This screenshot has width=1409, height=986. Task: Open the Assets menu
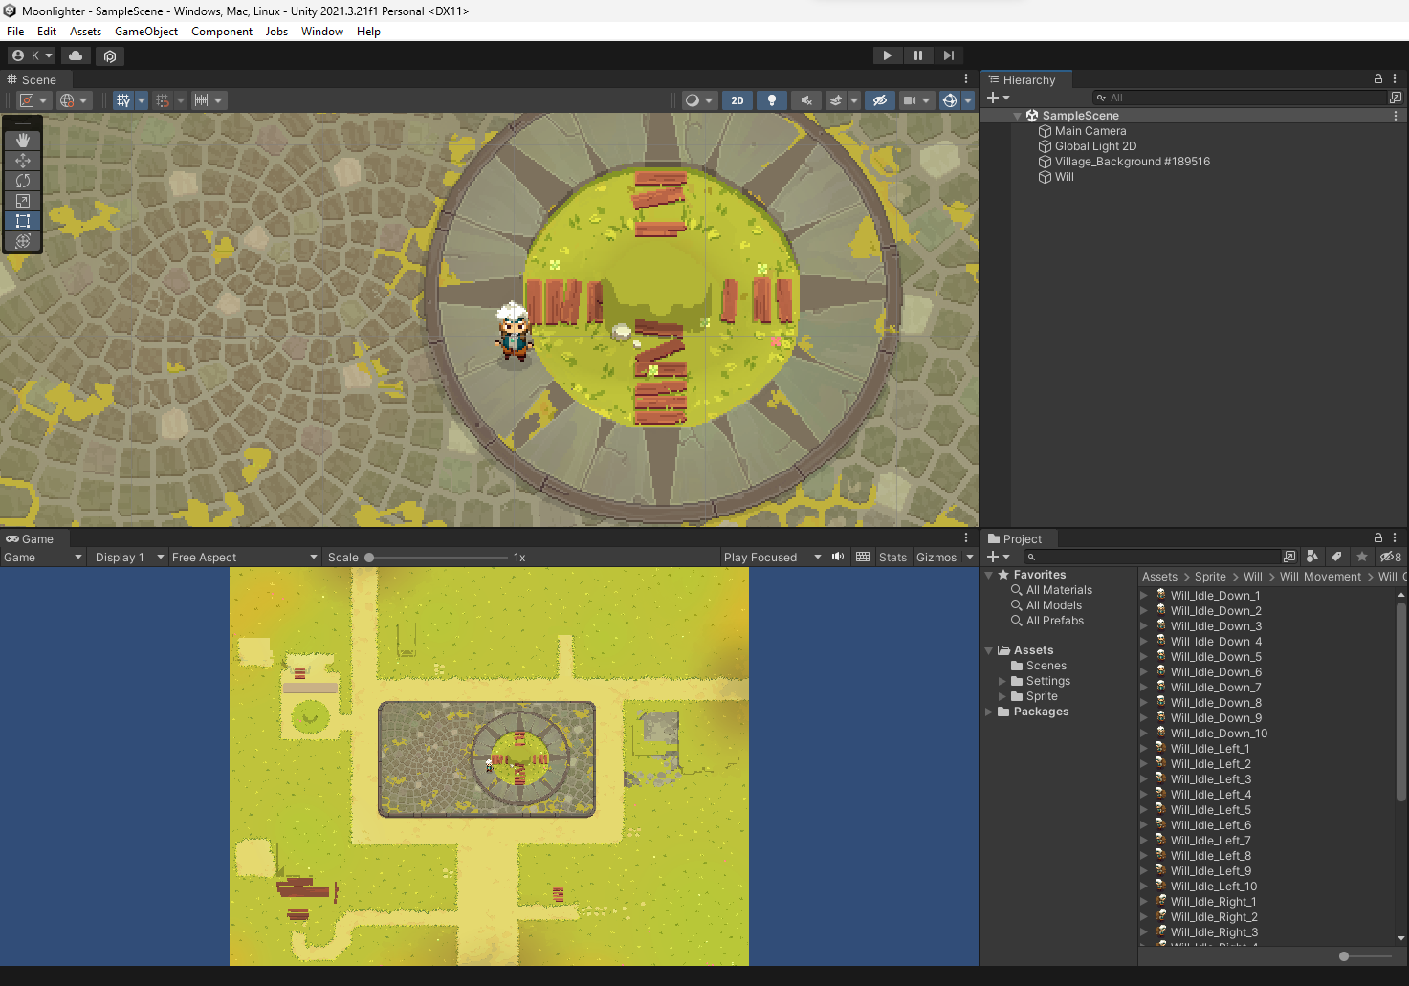(85, 32)
